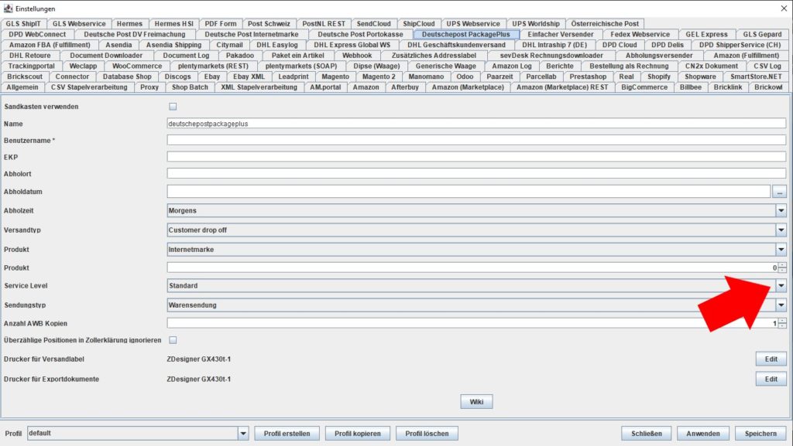This screenshot has height=446, width=793.
Task: Click the Einstellungen window app icon
Action: pyautogui.click(x=8, y=9)
